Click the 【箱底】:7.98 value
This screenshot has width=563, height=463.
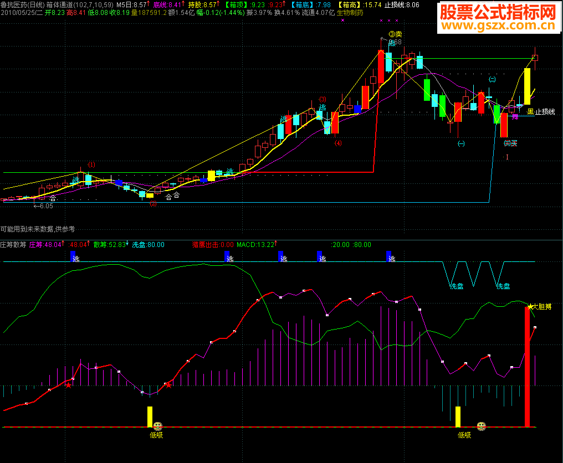point(310,4)
